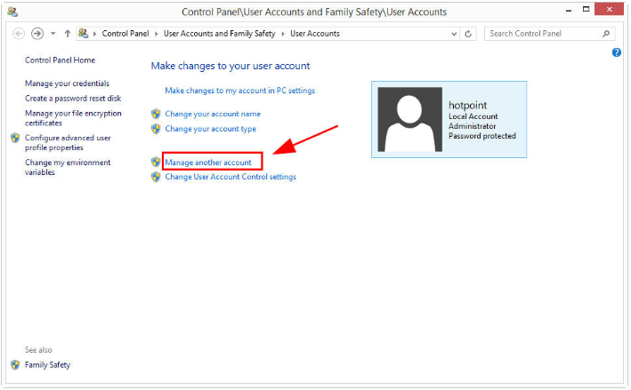Open Change User Account Control settings
The width and height of the screenshot is (631, 390).
point(231,177)
